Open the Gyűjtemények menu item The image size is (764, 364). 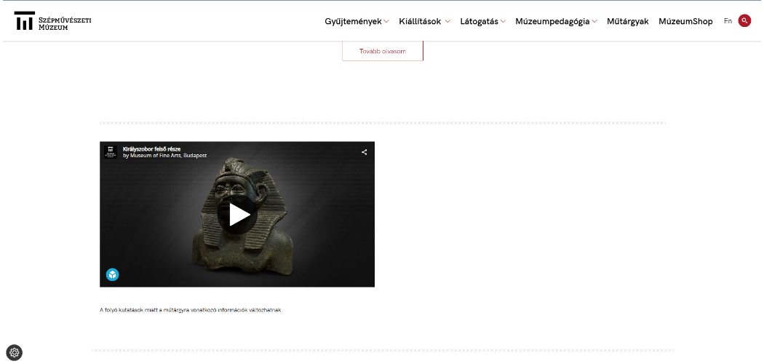pyautogui.click(x=353, y=22)
